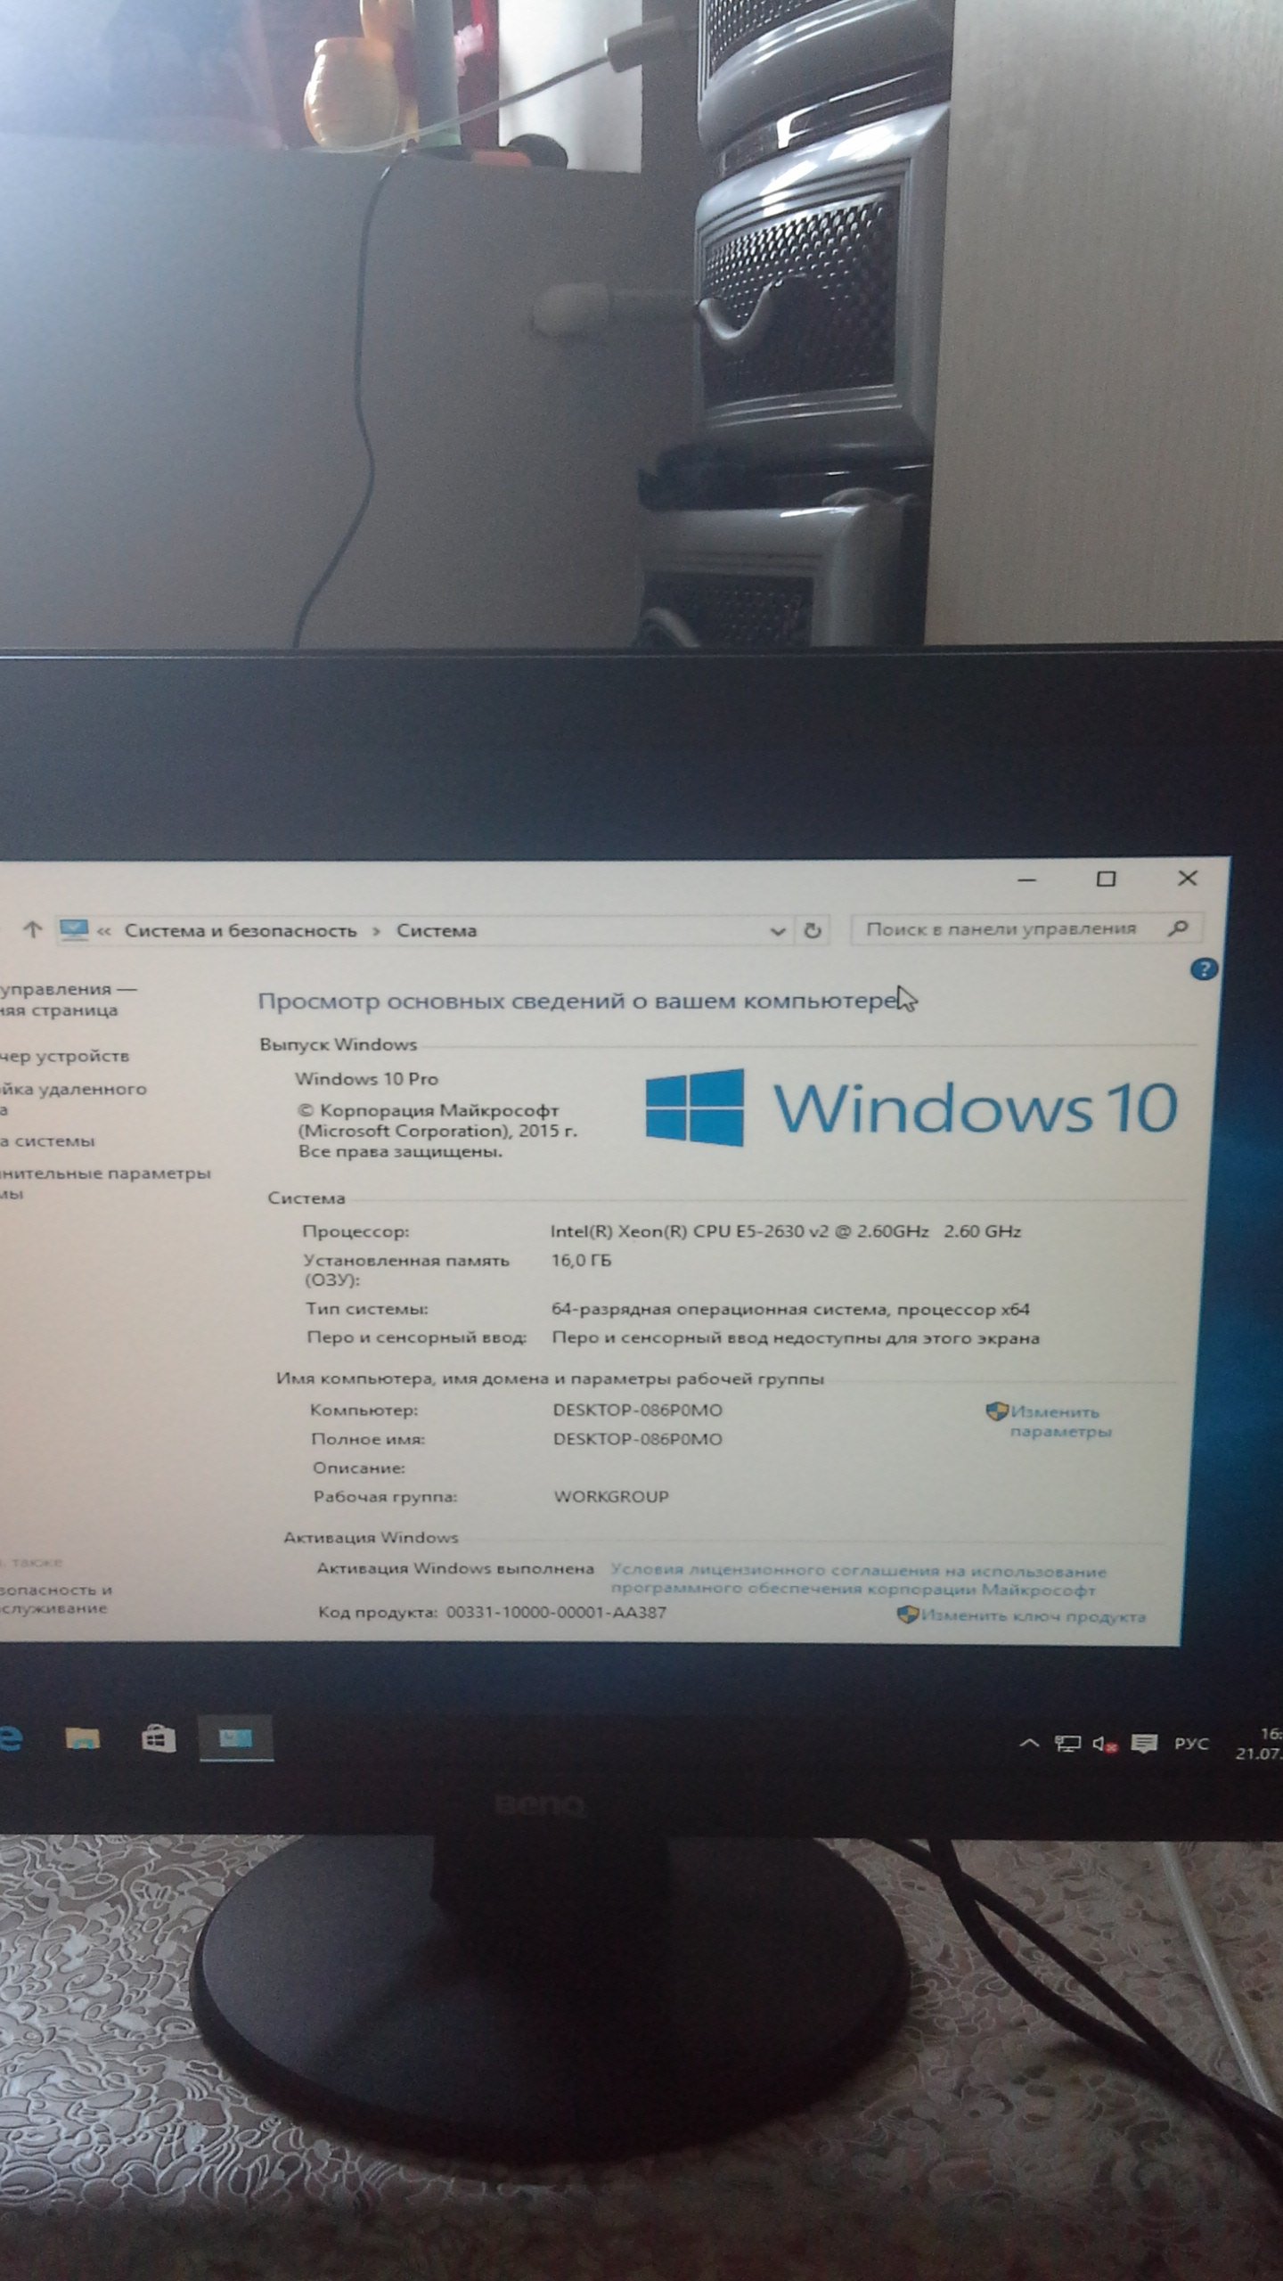Click the WORKGROUP value
This screenshot has height=2281, width=1283.
[610, 1496]
